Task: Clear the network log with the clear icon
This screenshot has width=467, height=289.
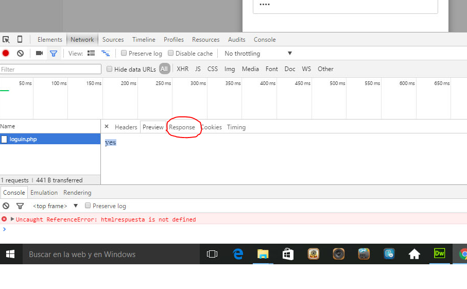Action: coord(20,53)
